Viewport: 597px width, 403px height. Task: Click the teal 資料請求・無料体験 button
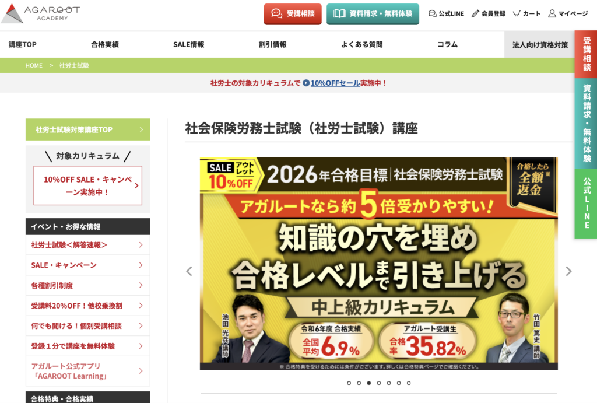(373, 14)
